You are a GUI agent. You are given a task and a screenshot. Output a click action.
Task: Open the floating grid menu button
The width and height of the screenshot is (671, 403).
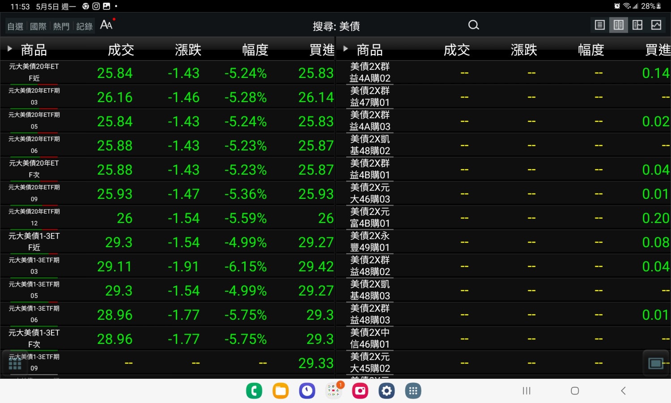[x=15, y=364]
